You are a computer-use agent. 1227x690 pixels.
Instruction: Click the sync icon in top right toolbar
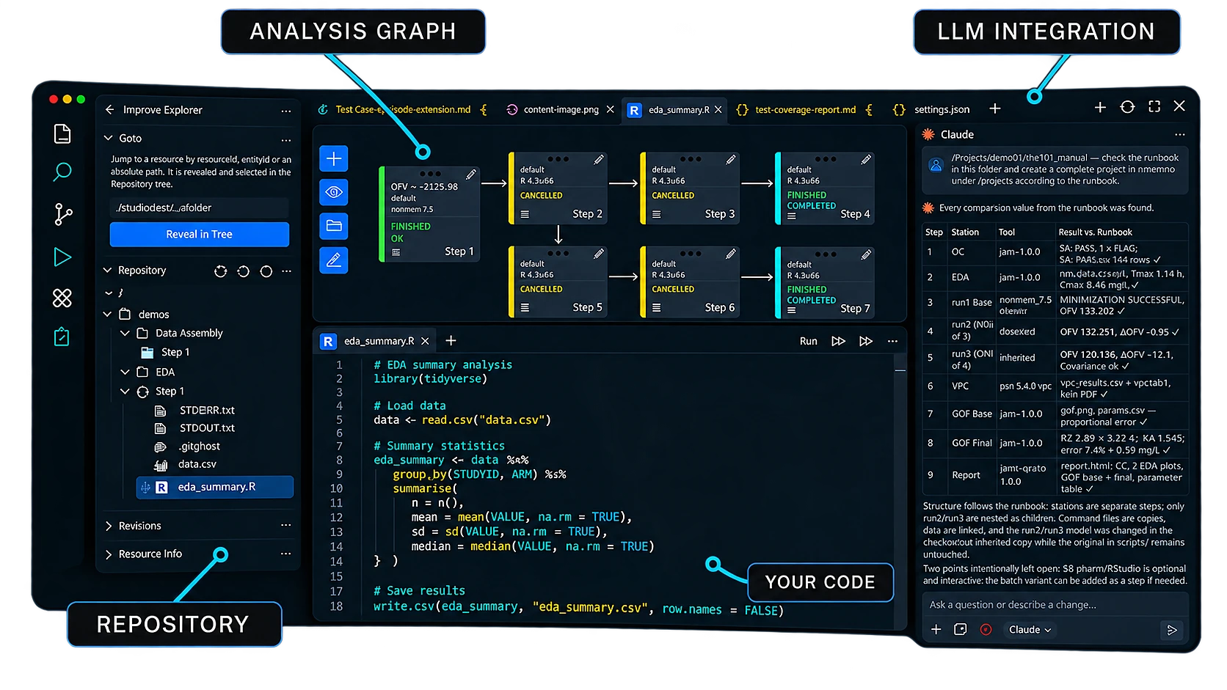[1127, 107]
